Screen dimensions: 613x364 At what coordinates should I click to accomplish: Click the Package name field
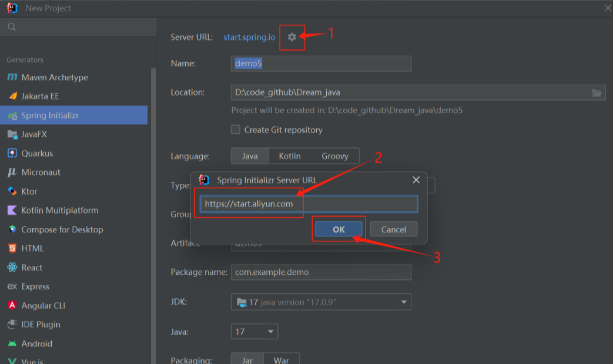pos(321,272)
